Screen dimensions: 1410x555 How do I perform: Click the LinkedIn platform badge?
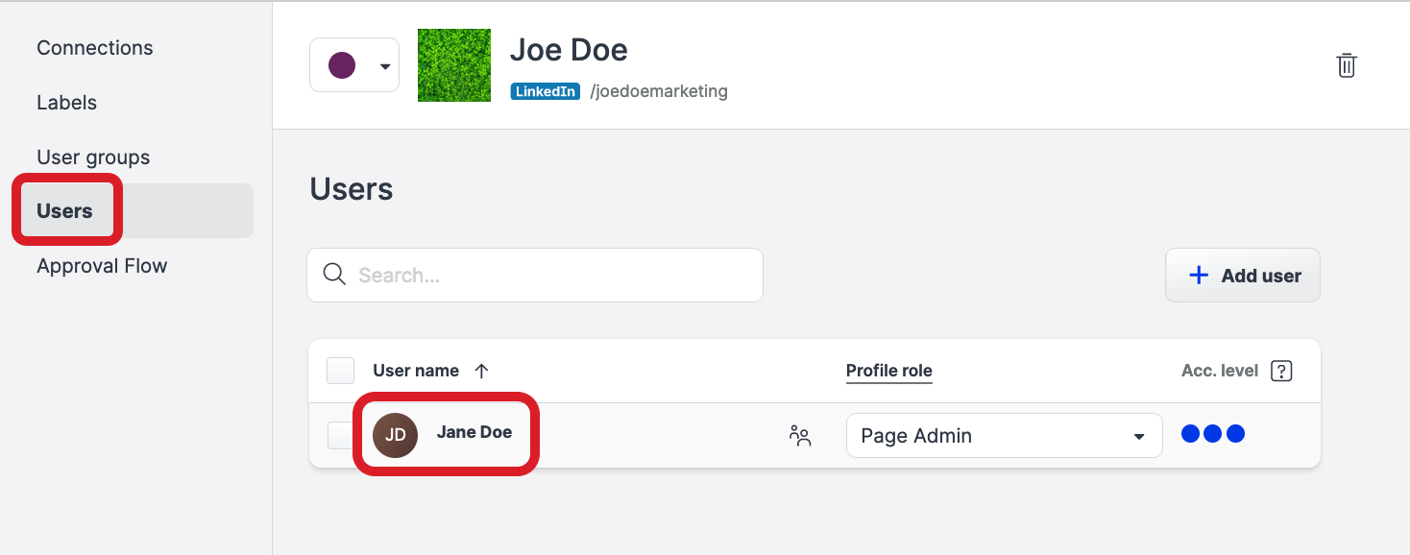tap(545, 91)
